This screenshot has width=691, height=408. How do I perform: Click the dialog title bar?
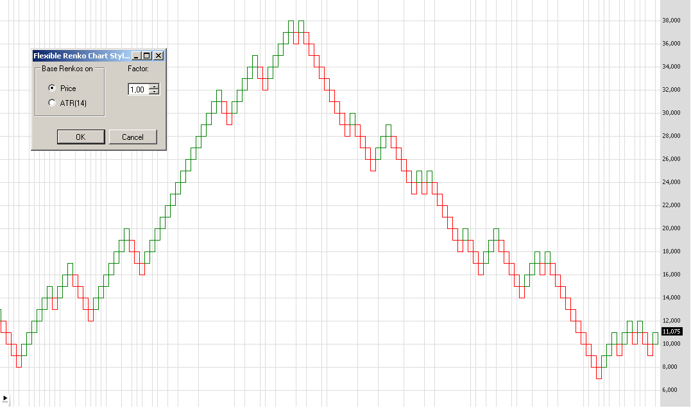pos(83,56)
